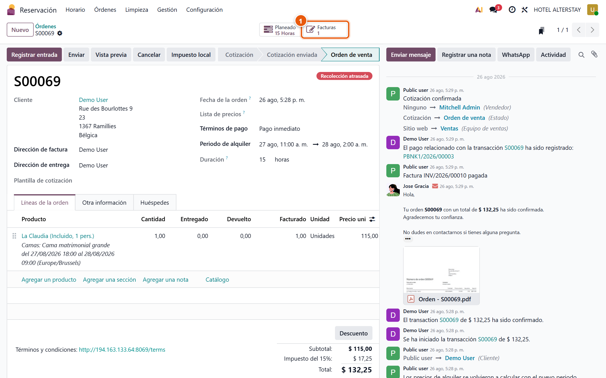Grab the drag handle of La Claudia line
The image size is (606, 378).
(14, 236)
